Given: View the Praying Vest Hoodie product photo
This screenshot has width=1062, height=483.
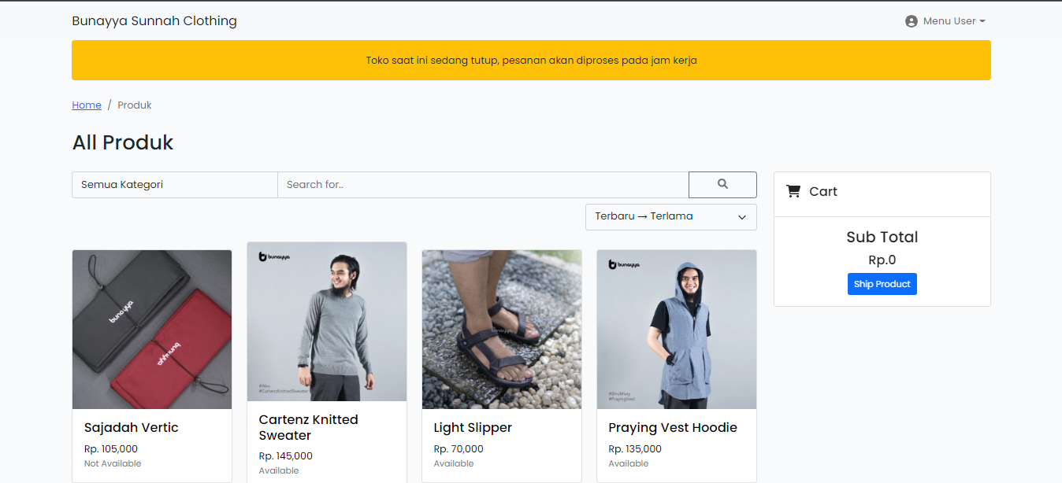Looking at the screenshot, I should point(677,329).
